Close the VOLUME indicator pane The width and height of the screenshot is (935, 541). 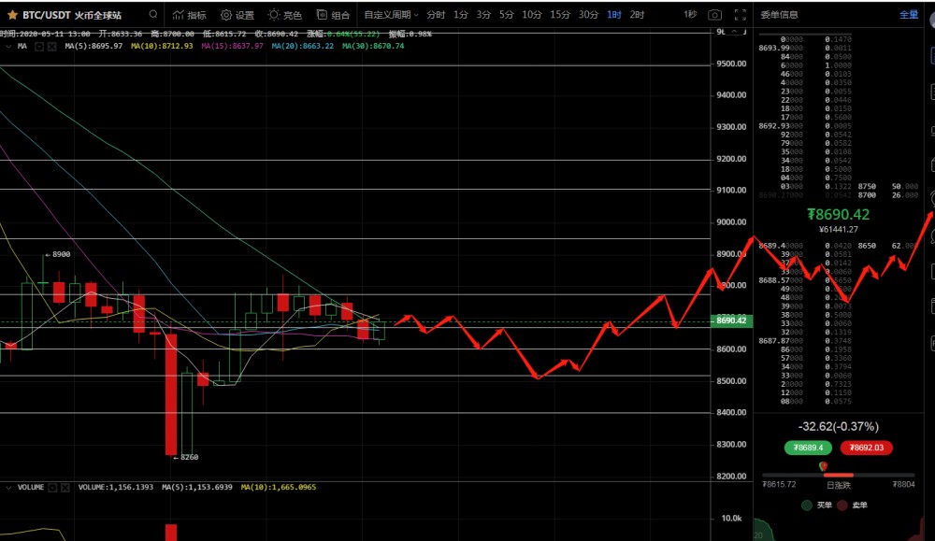point(65,487)
